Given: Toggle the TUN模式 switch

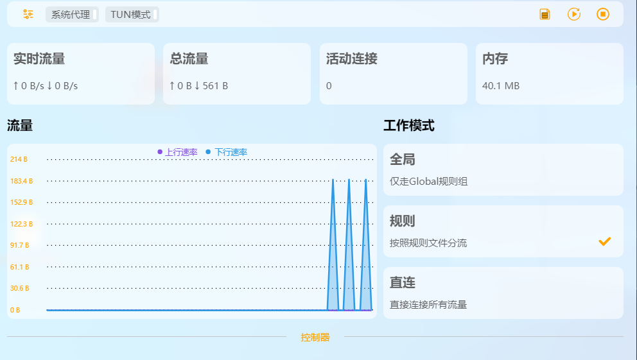Looking at the screenshot, I should click(132, 15).
